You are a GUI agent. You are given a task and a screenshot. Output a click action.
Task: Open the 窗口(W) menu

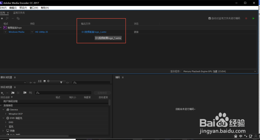34,8
